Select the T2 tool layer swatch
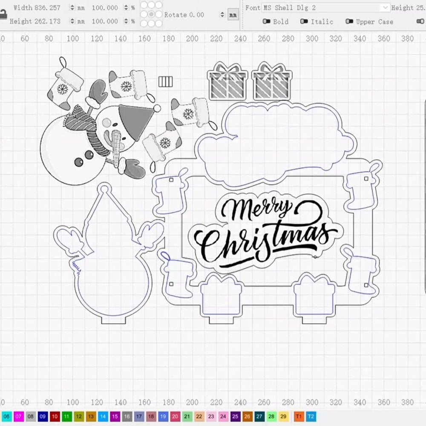The height and width of the screenshot is (426, 426). (311, 416)
